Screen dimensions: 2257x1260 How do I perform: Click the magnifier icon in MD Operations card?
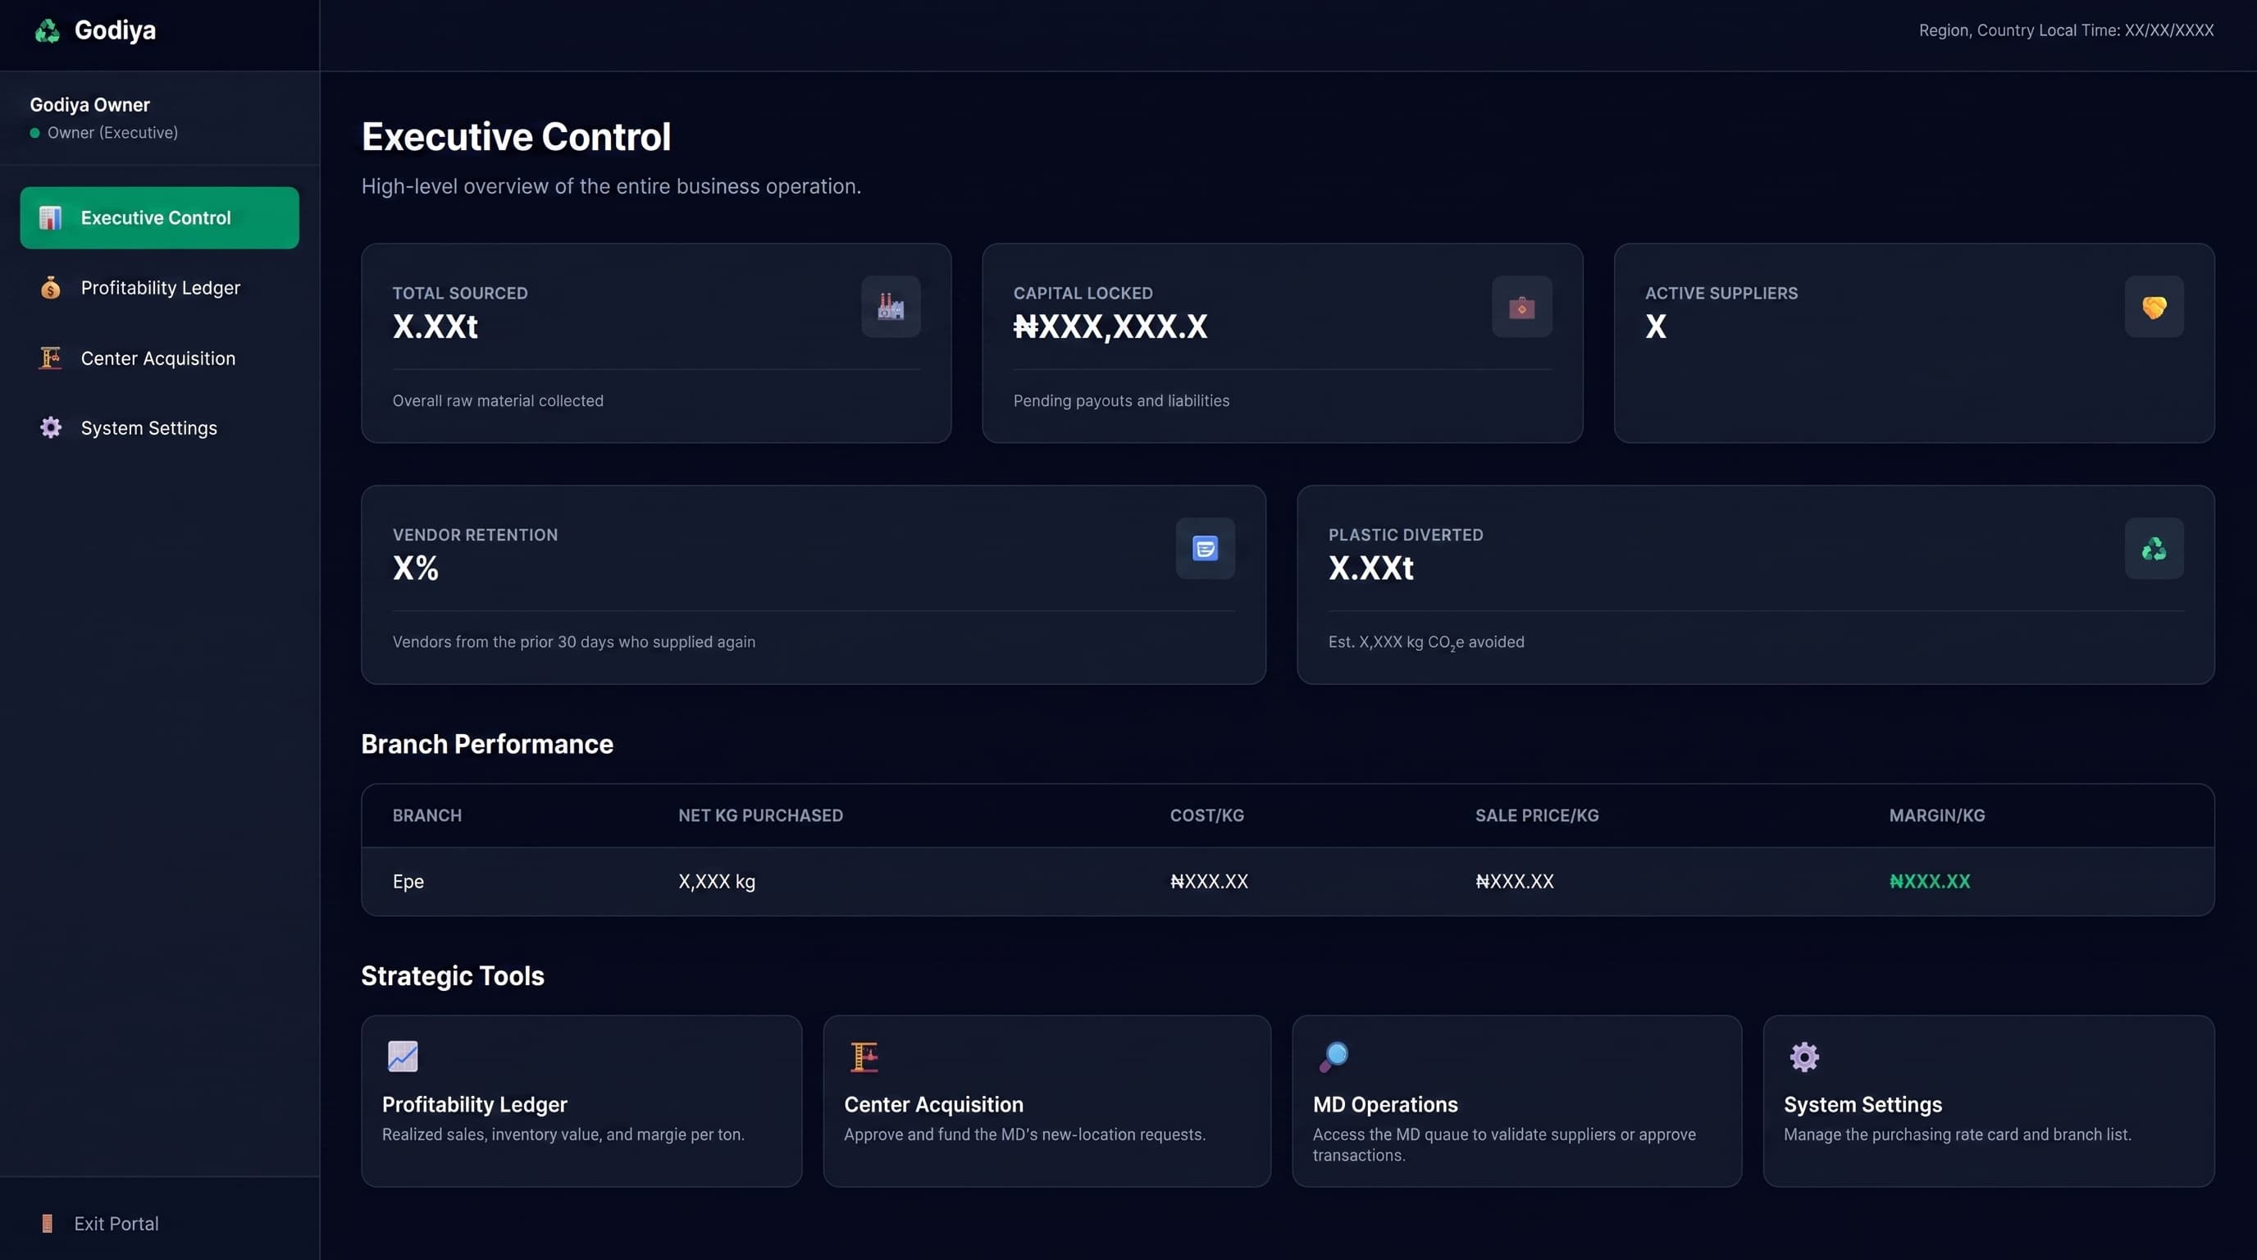[1334, 1057]
